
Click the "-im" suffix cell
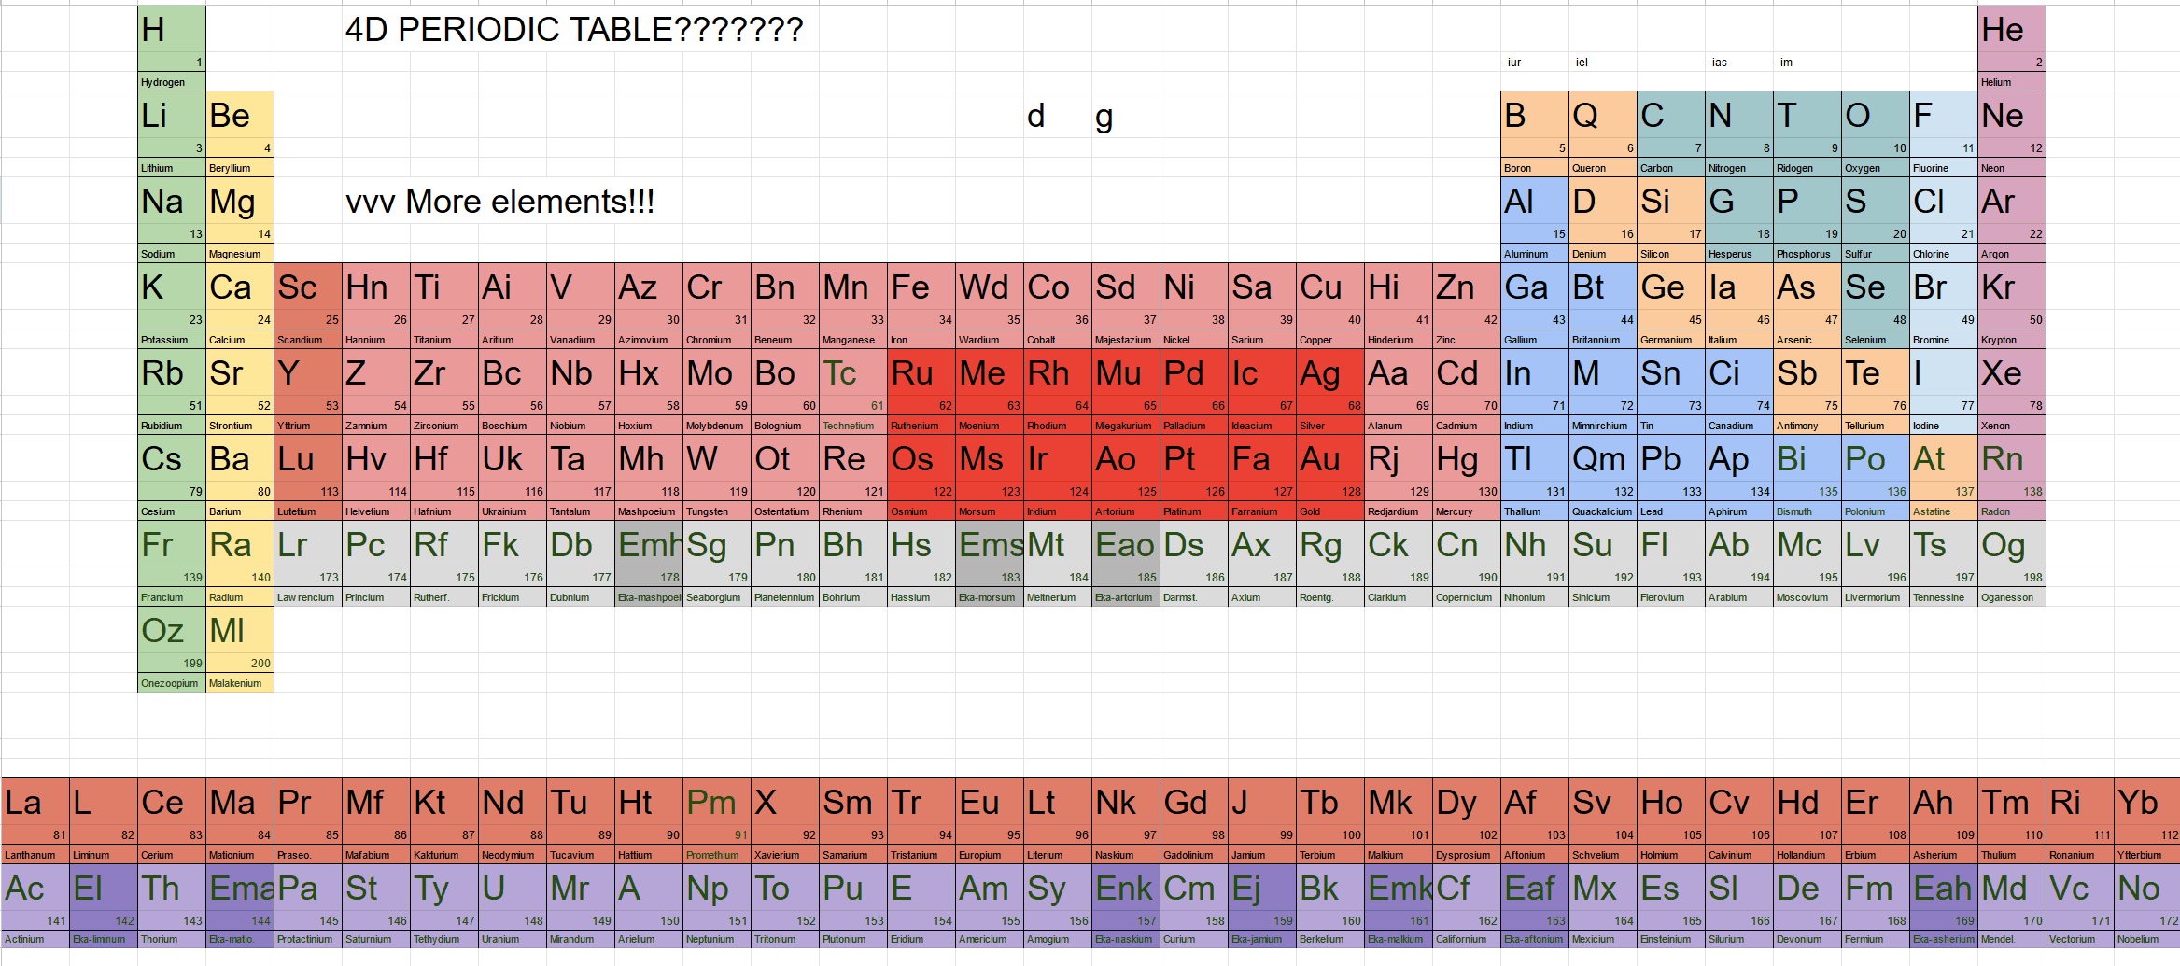[1807, 63]
